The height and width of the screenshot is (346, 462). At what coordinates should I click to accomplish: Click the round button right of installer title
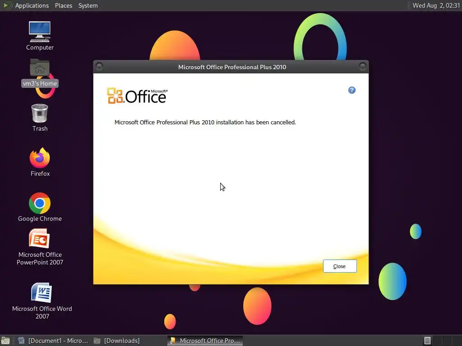coord(363,66)
